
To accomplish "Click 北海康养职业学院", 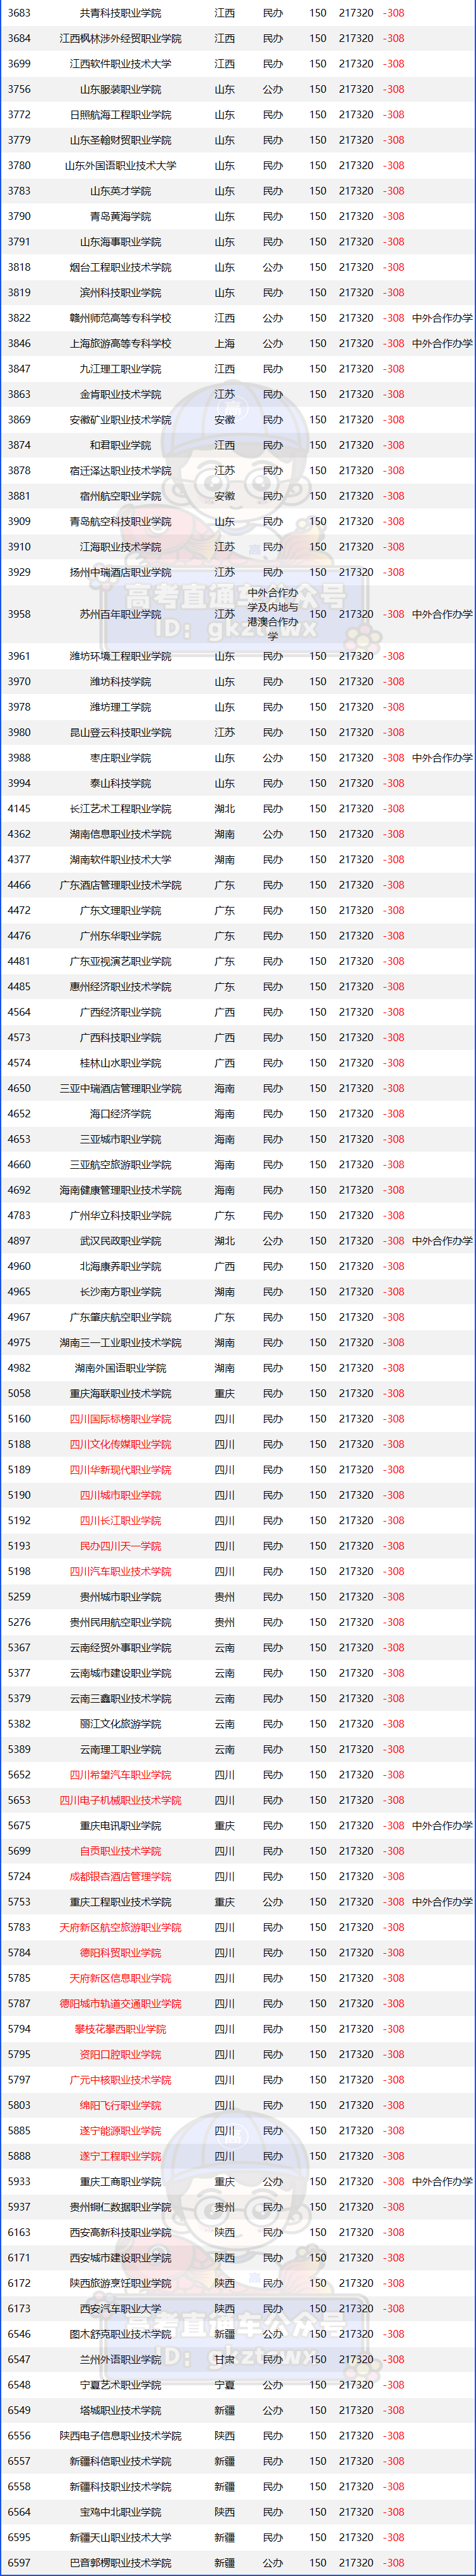I will click(120, 1266).
